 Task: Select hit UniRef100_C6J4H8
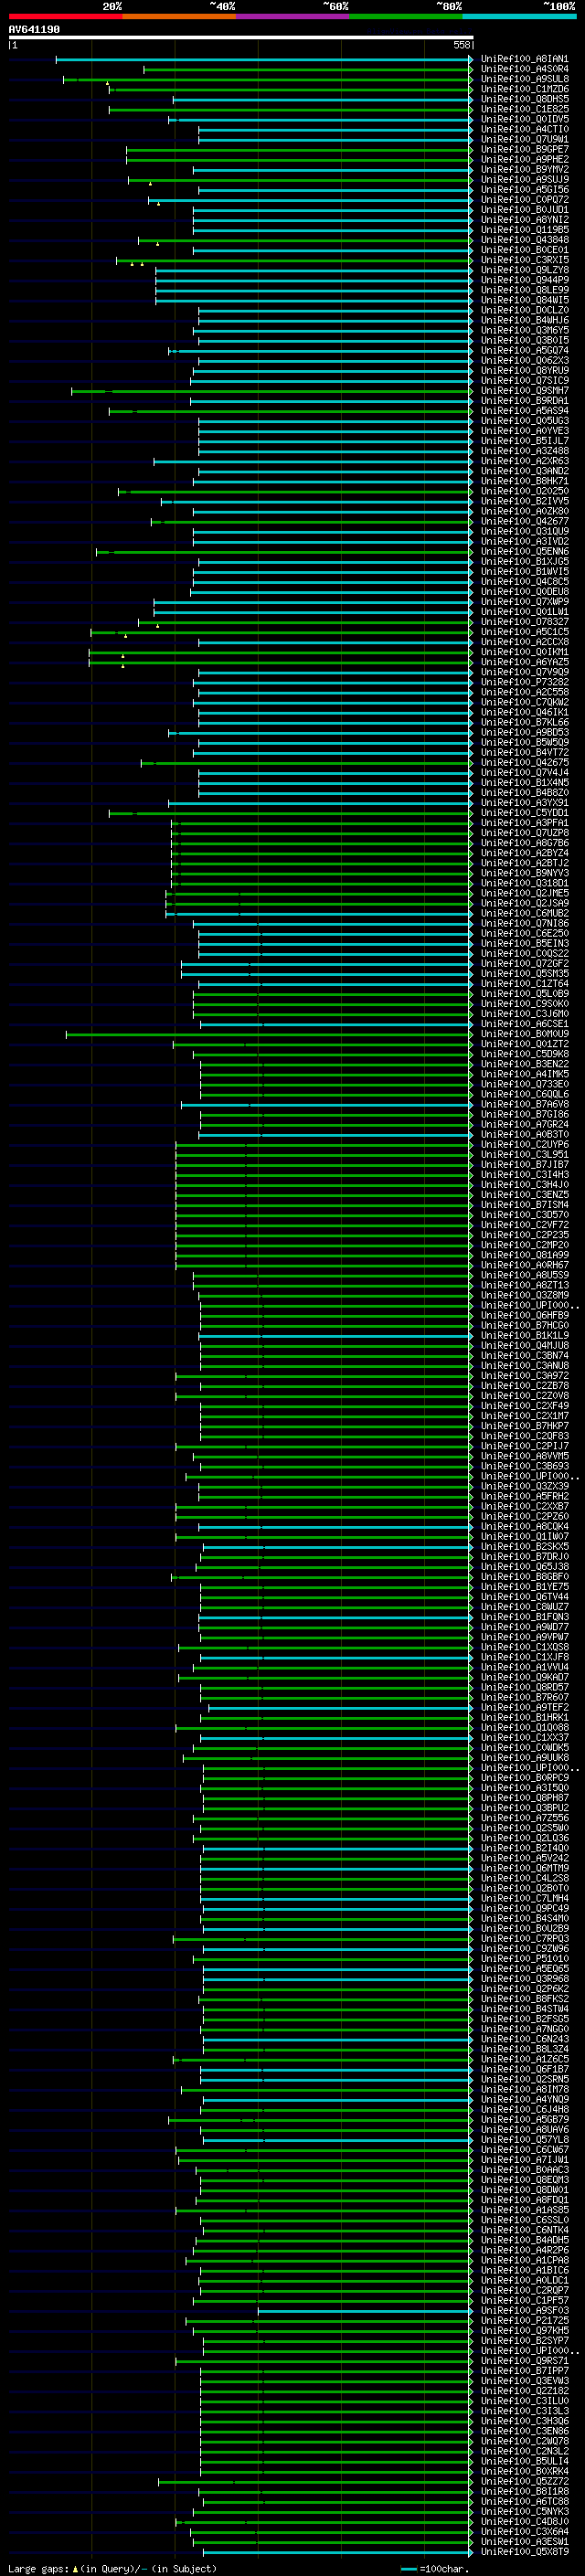524,2109
